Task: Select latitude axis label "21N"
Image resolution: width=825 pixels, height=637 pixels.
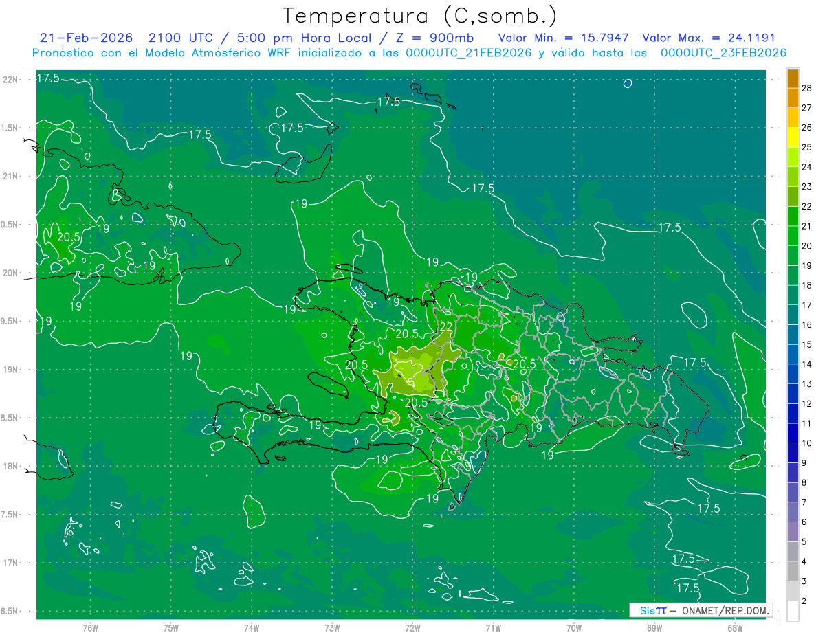Action: [11, 177]
